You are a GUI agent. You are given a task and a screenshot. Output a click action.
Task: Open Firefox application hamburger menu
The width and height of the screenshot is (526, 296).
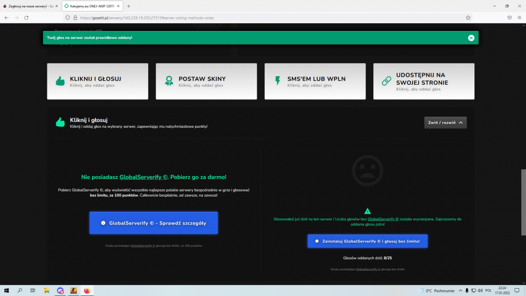[x=519, y=18]
